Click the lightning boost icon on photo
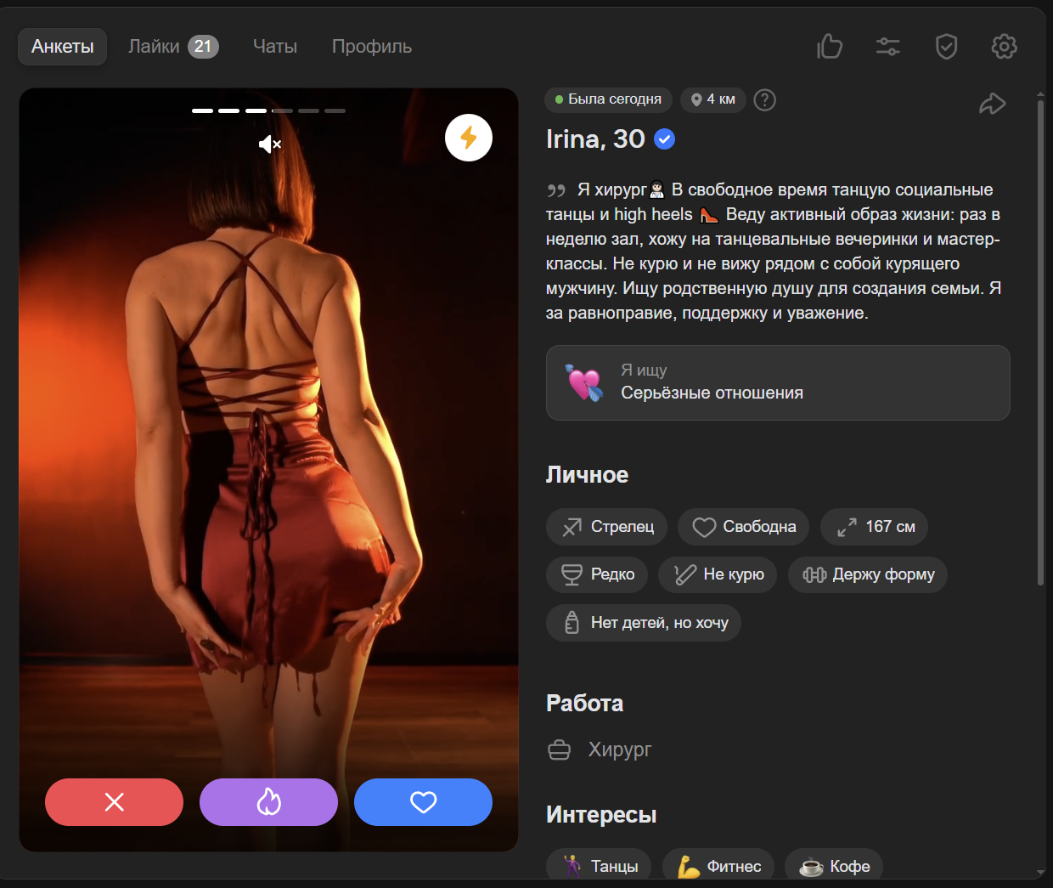The image size is (1053, 888). [468, 138]
